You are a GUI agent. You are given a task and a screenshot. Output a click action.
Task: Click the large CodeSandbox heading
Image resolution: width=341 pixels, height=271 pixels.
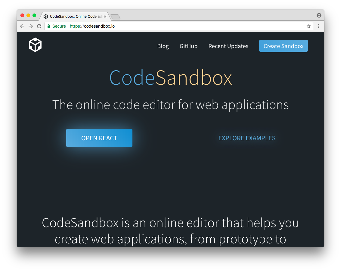[x=171, y=78]
